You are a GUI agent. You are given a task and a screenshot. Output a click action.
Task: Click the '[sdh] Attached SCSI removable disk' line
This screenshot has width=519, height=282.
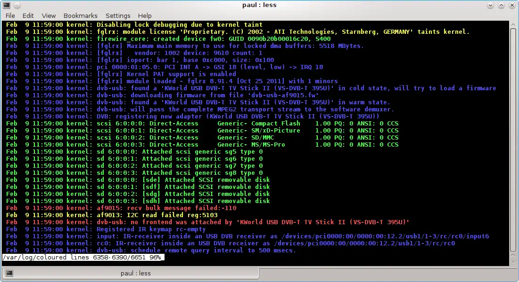[x=138, y=201]
